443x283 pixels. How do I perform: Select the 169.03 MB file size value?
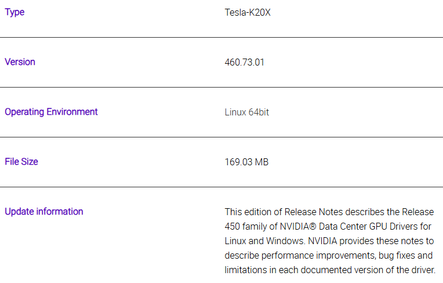[246, 162]
